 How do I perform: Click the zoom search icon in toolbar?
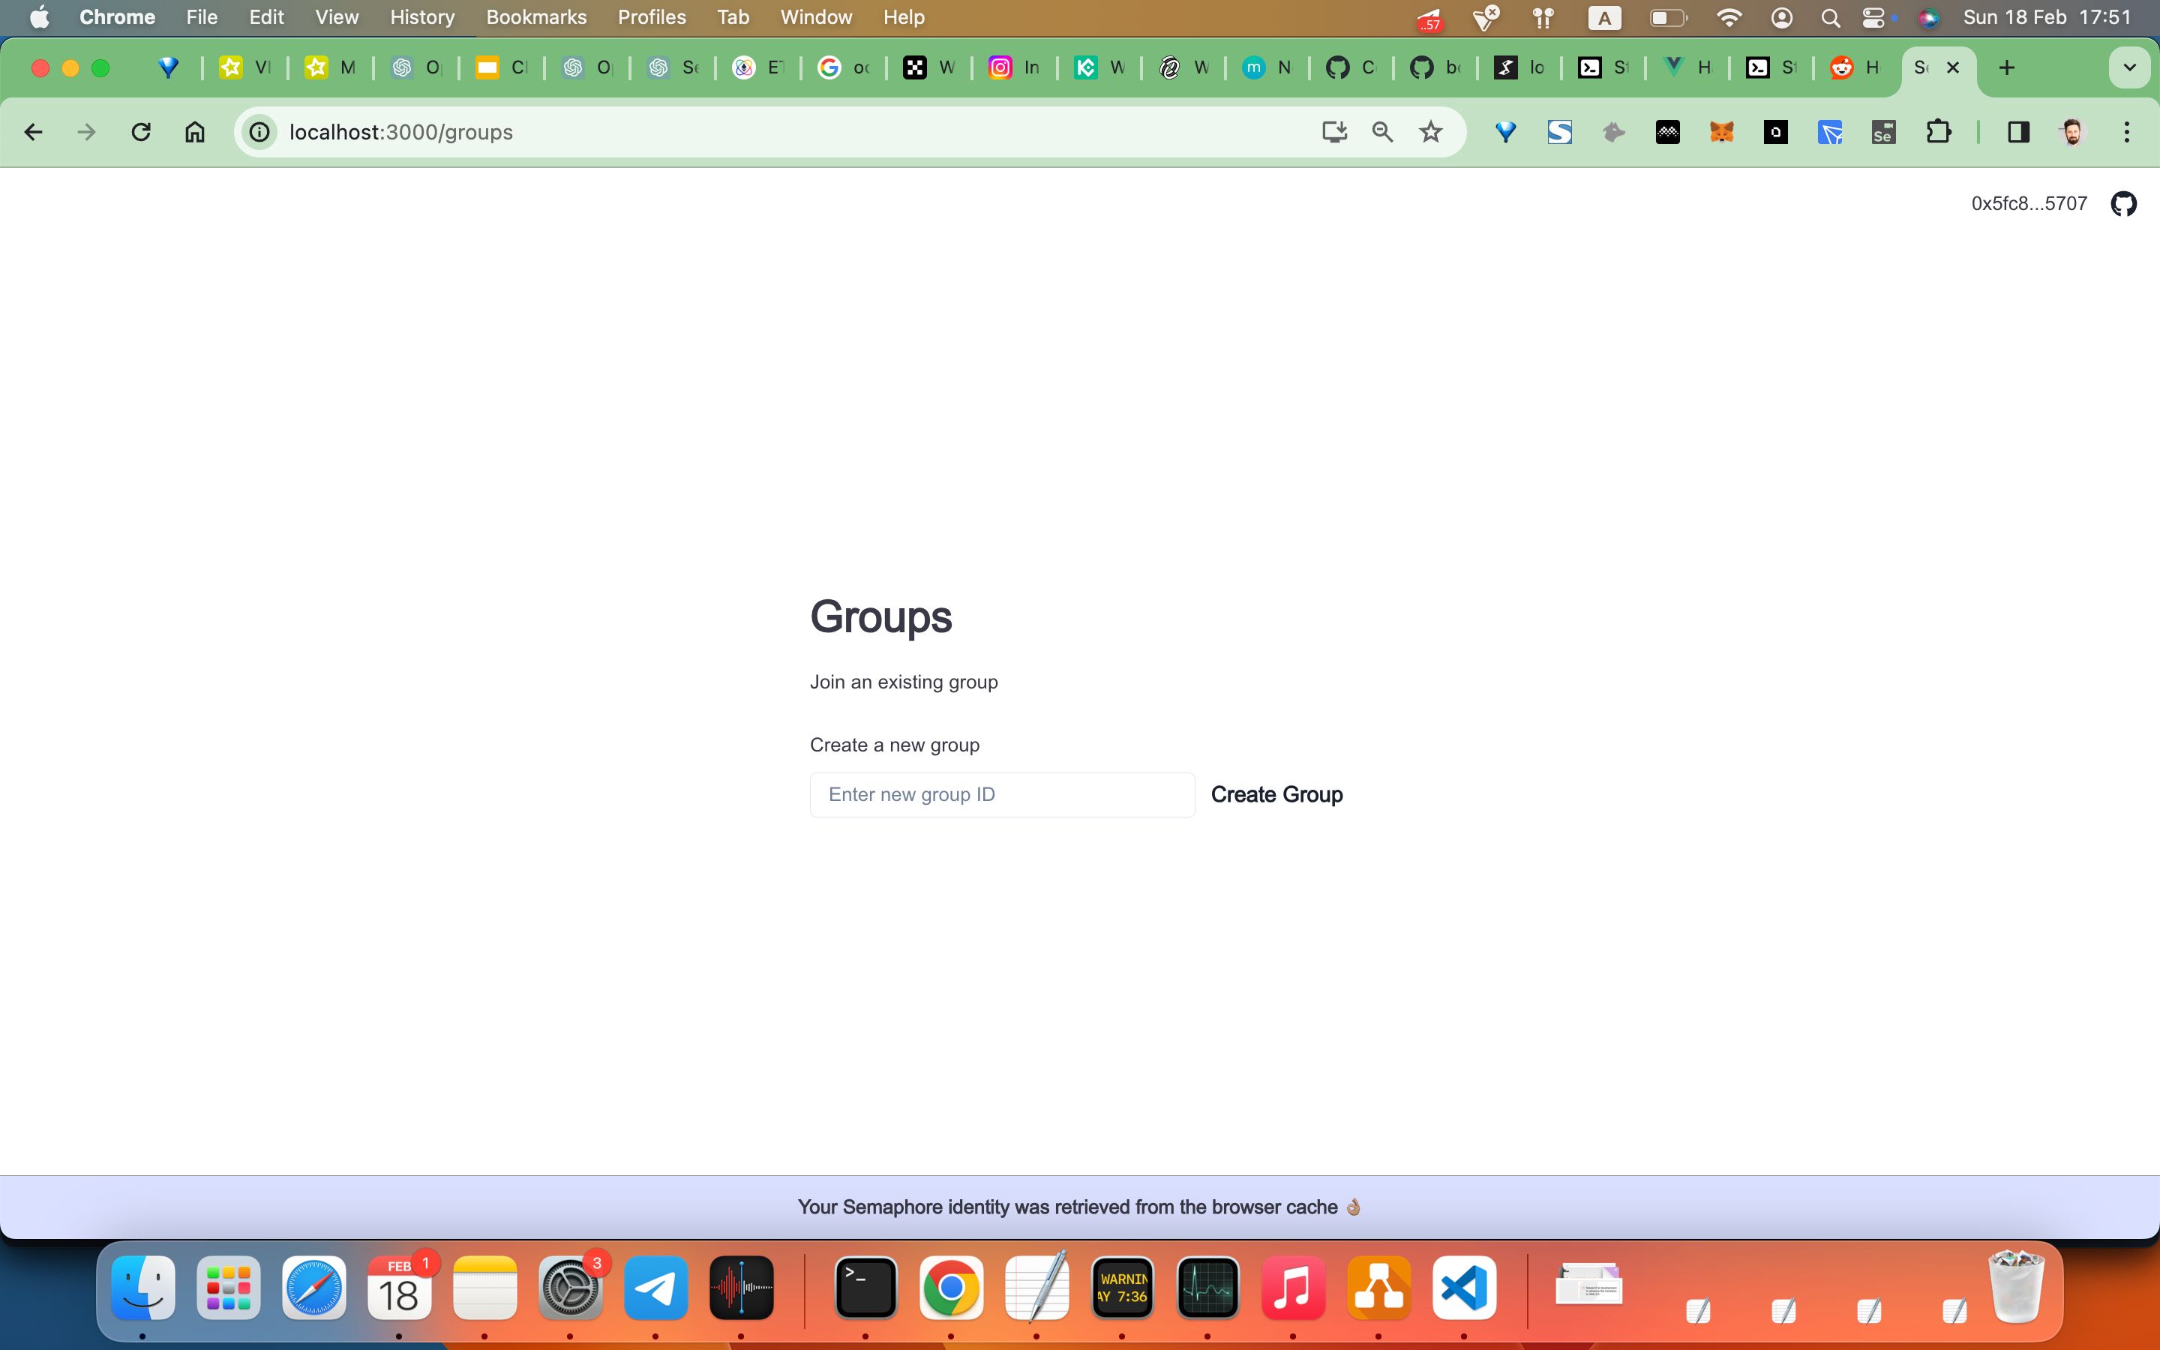(1381, 132)
